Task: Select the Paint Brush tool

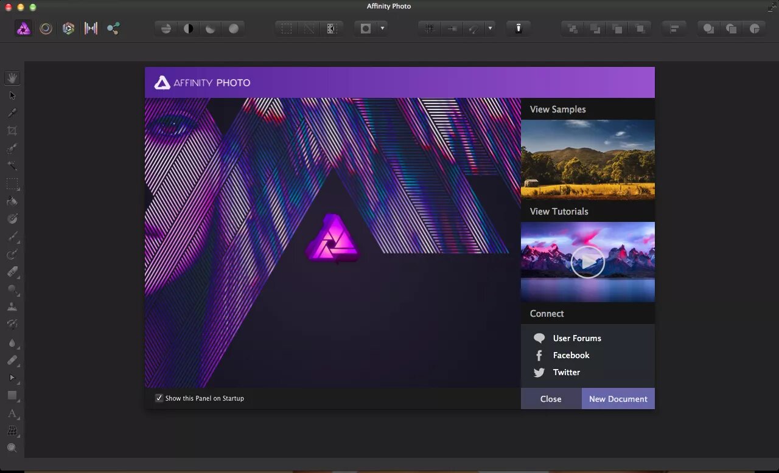Action: (x=12, y=236)
